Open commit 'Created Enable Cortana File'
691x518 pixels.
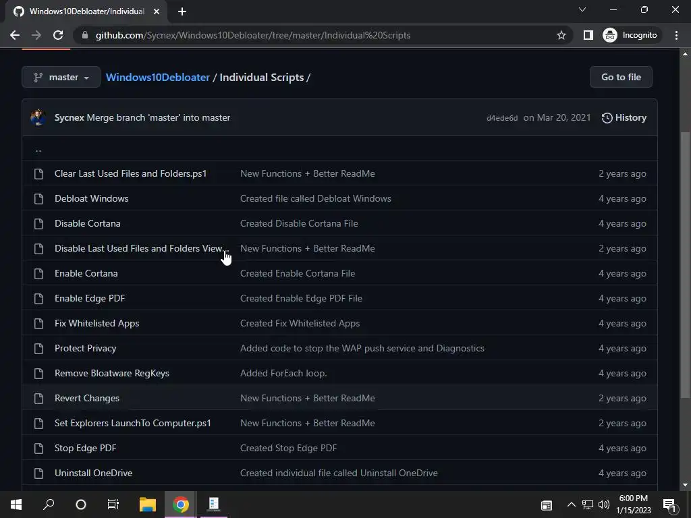[298, 274]
